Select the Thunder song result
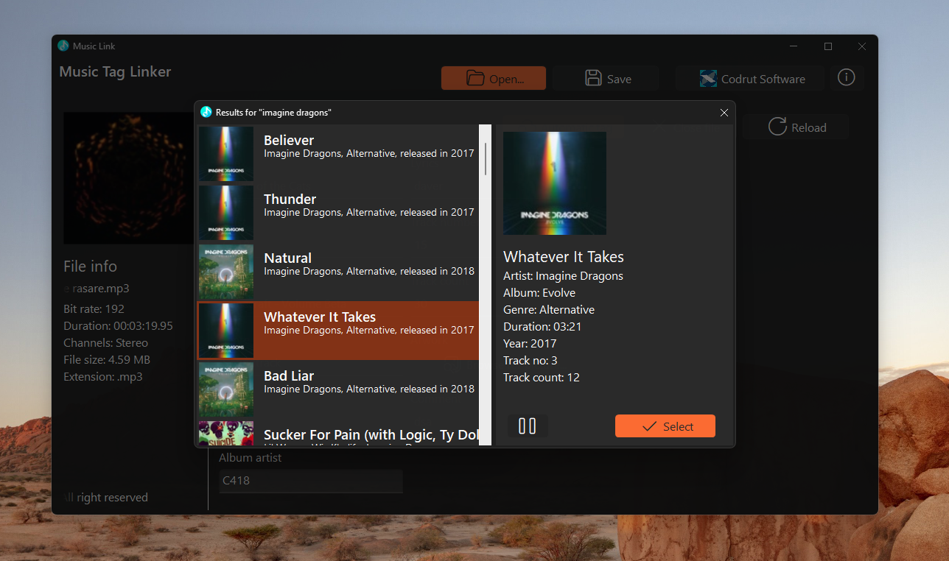 pyautogui.click(x=338, y=213)
